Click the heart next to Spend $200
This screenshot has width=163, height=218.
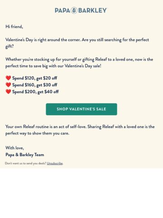[x=8, y=92]
